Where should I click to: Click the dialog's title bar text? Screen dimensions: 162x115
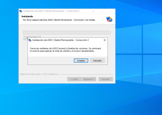[61, 40]
